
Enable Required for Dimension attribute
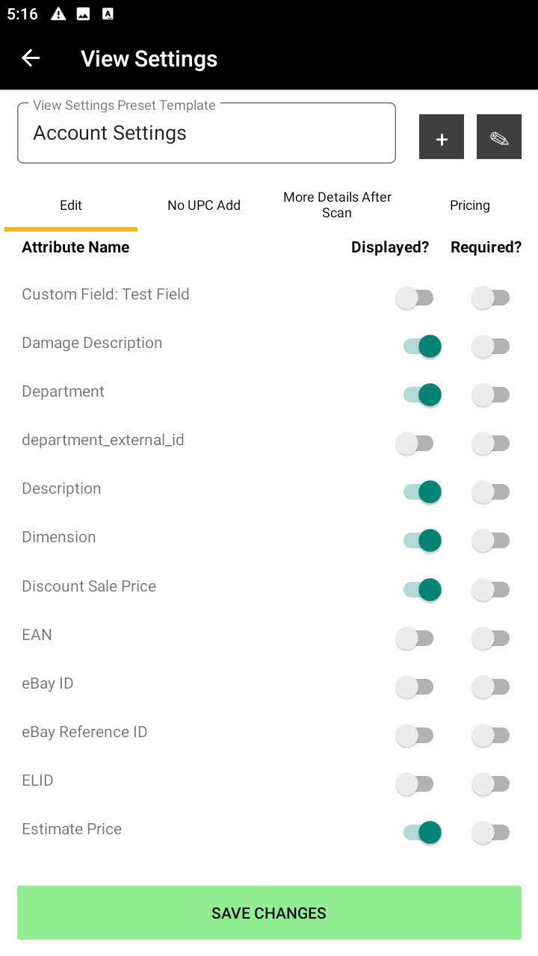click(491, 541)
